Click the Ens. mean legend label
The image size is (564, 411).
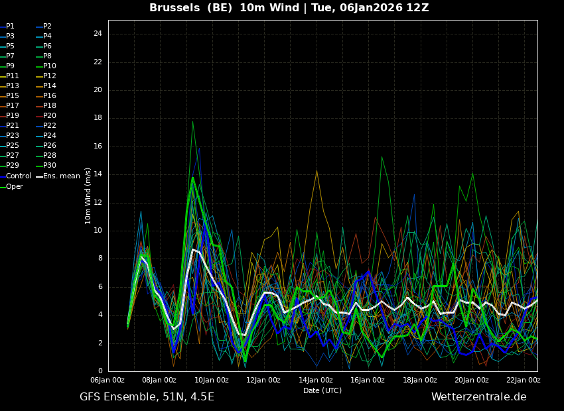[62, 176]
